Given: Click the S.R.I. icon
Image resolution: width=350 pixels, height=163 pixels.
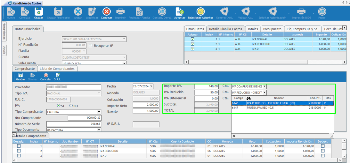Looking at the screenshot, I should (x=58, y=75).
